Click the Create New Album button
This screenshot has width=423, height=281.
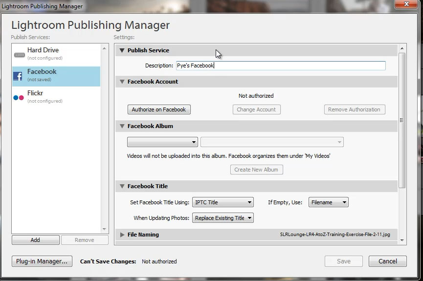pyautogui.click(x=257, y=170)
